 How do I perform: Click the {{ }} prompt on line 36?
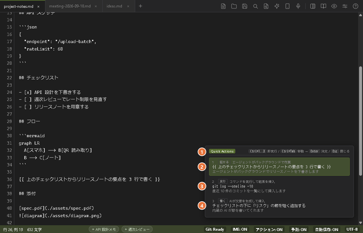[89, 179]
